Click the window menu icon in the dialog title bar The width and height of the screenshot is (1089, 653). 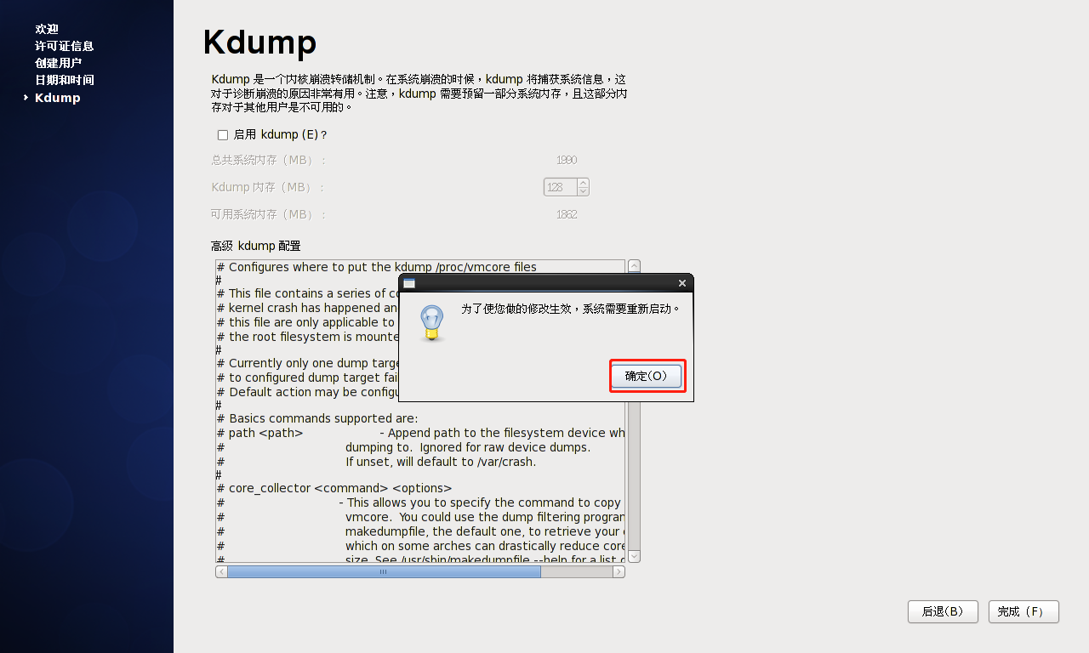point(409,283)
